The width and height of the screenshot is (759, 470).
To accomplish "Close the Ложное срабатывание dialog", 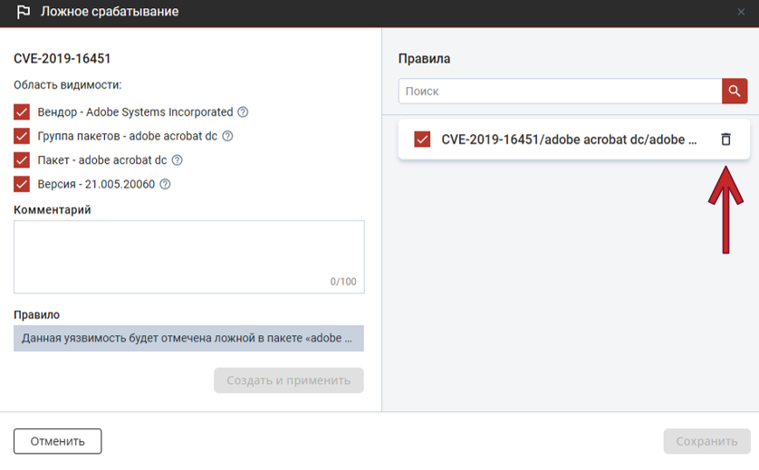I will coord(742,12).
